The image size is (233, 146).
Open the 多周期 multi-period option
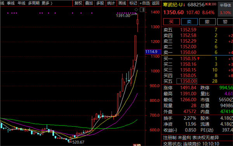34,3
